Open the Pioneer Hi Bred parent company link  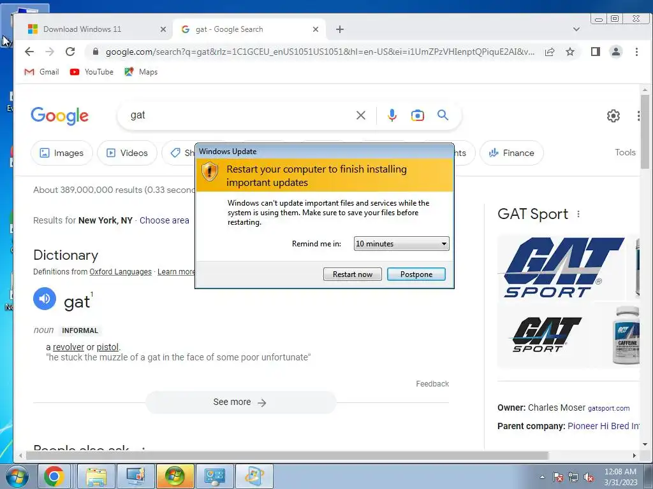[x=603, y=426]
